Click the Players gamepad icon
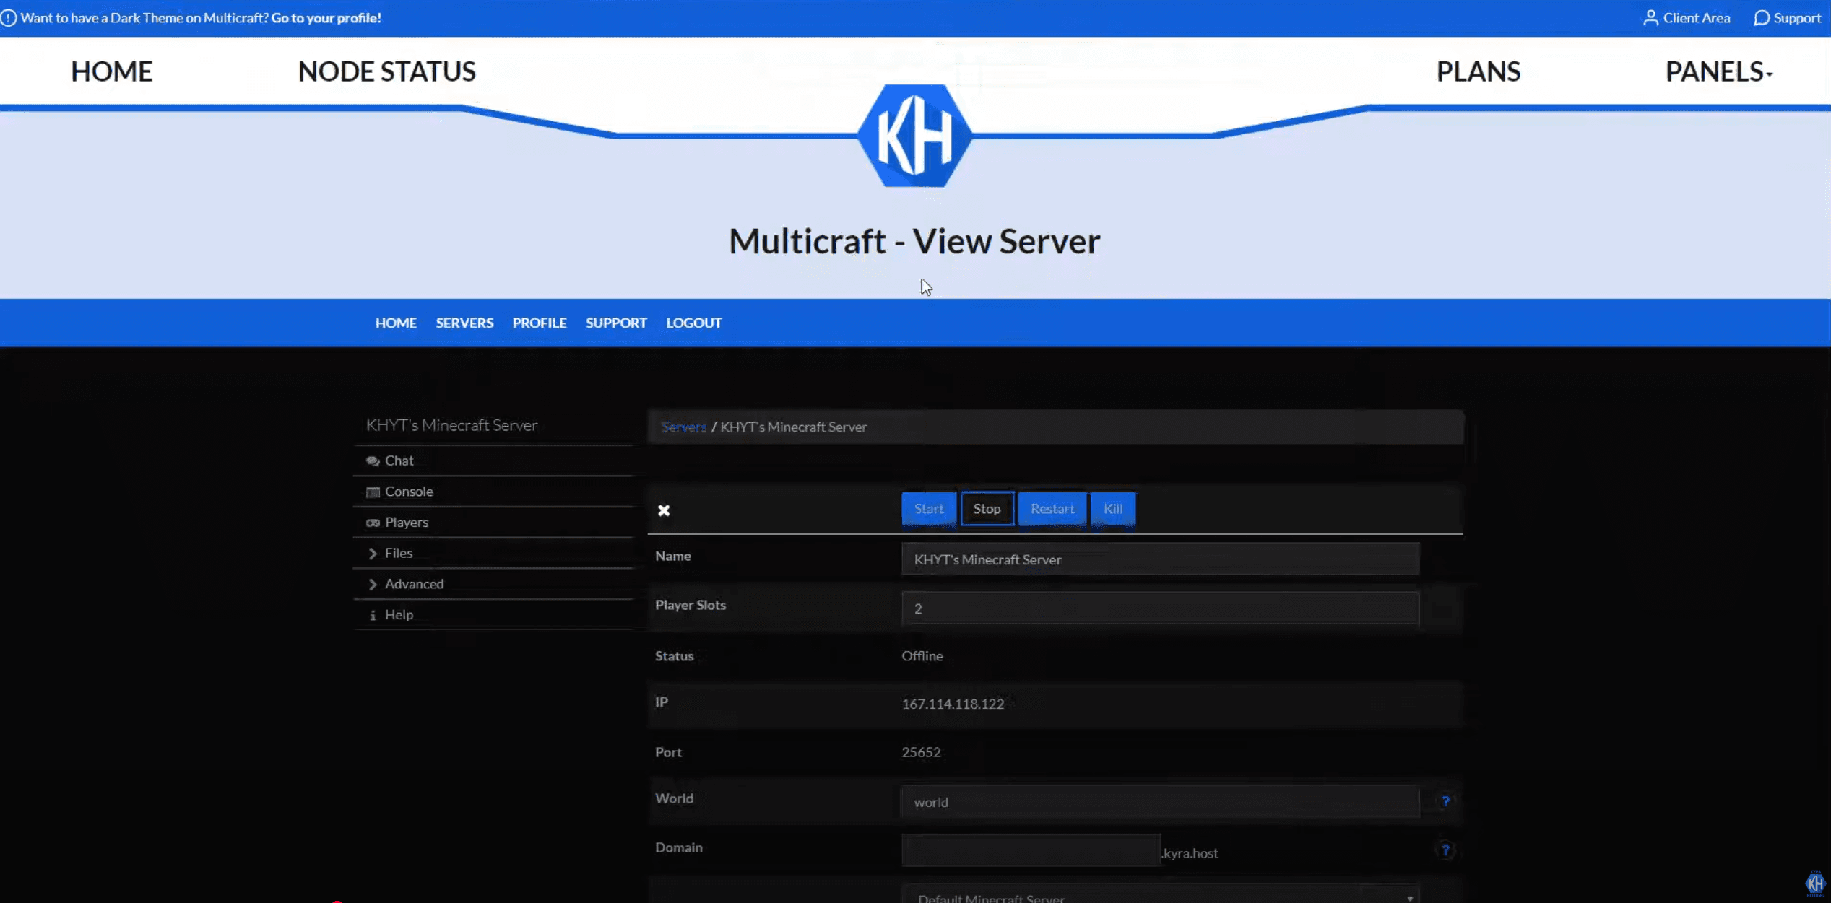The width and height of the screenshot is (1831, 903). 373,523
